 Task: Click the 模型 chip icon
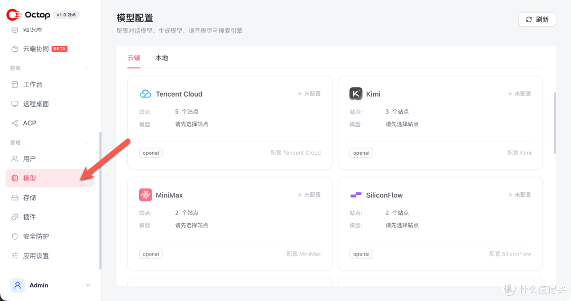click(15, 178)
